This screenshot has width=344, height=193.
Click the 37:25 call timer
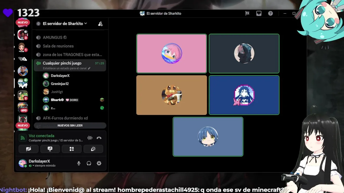99,63
